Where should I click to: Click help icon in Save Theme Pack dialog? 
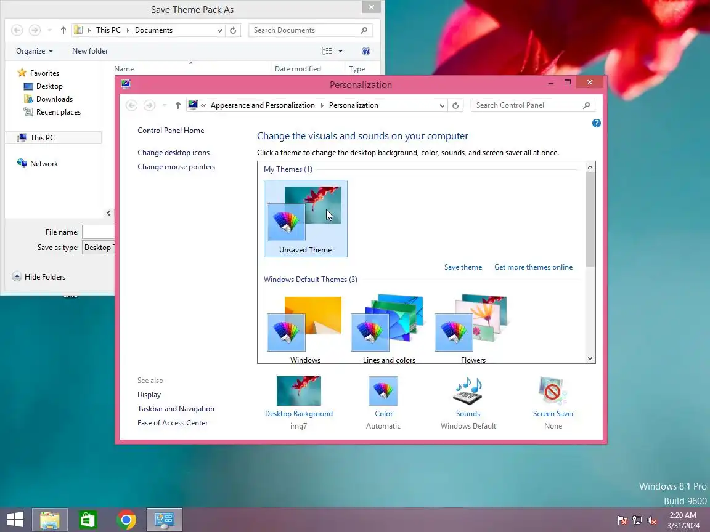(366, 51)
